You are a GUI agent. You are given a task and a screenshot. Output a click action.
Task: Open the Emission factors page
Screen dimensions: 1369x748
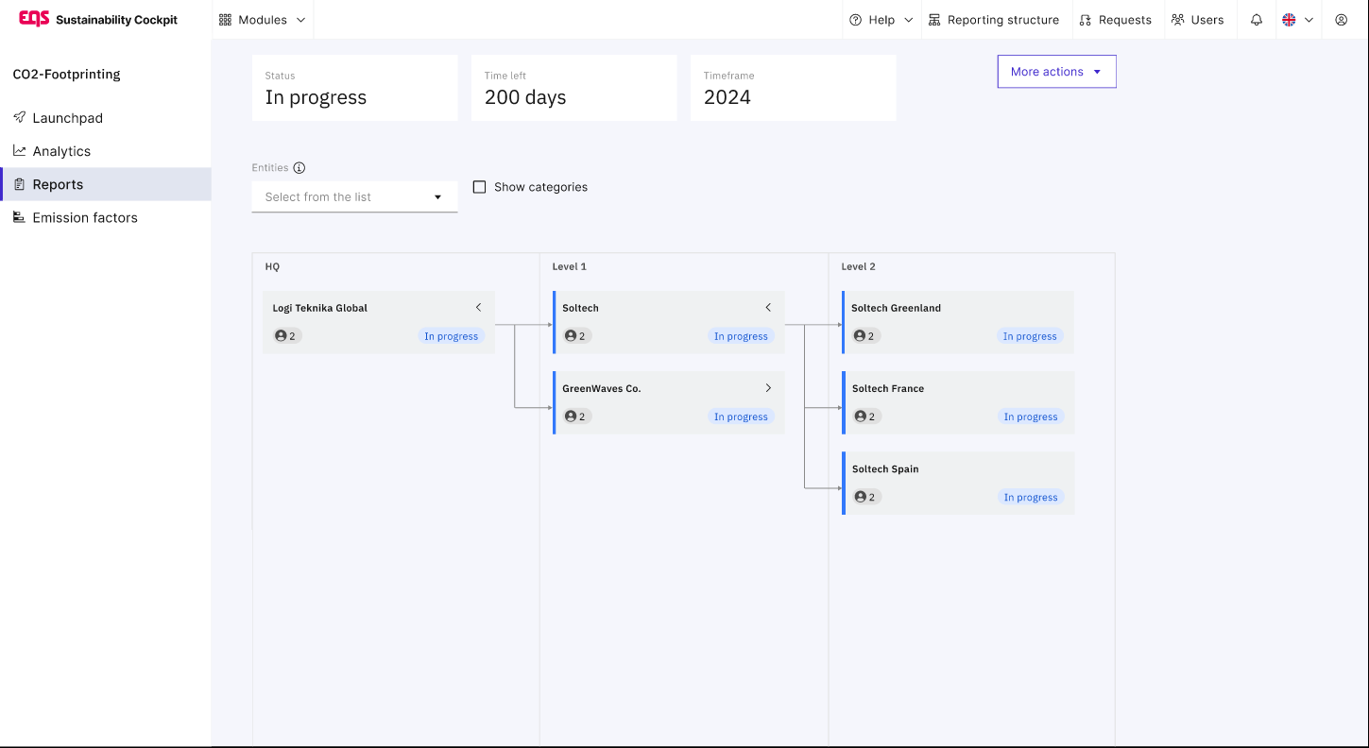pos(85,217)
